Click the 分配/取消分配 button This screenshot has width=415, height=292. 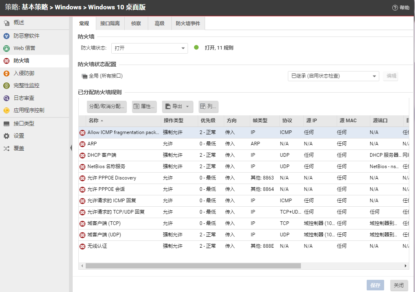coord(107,107)
